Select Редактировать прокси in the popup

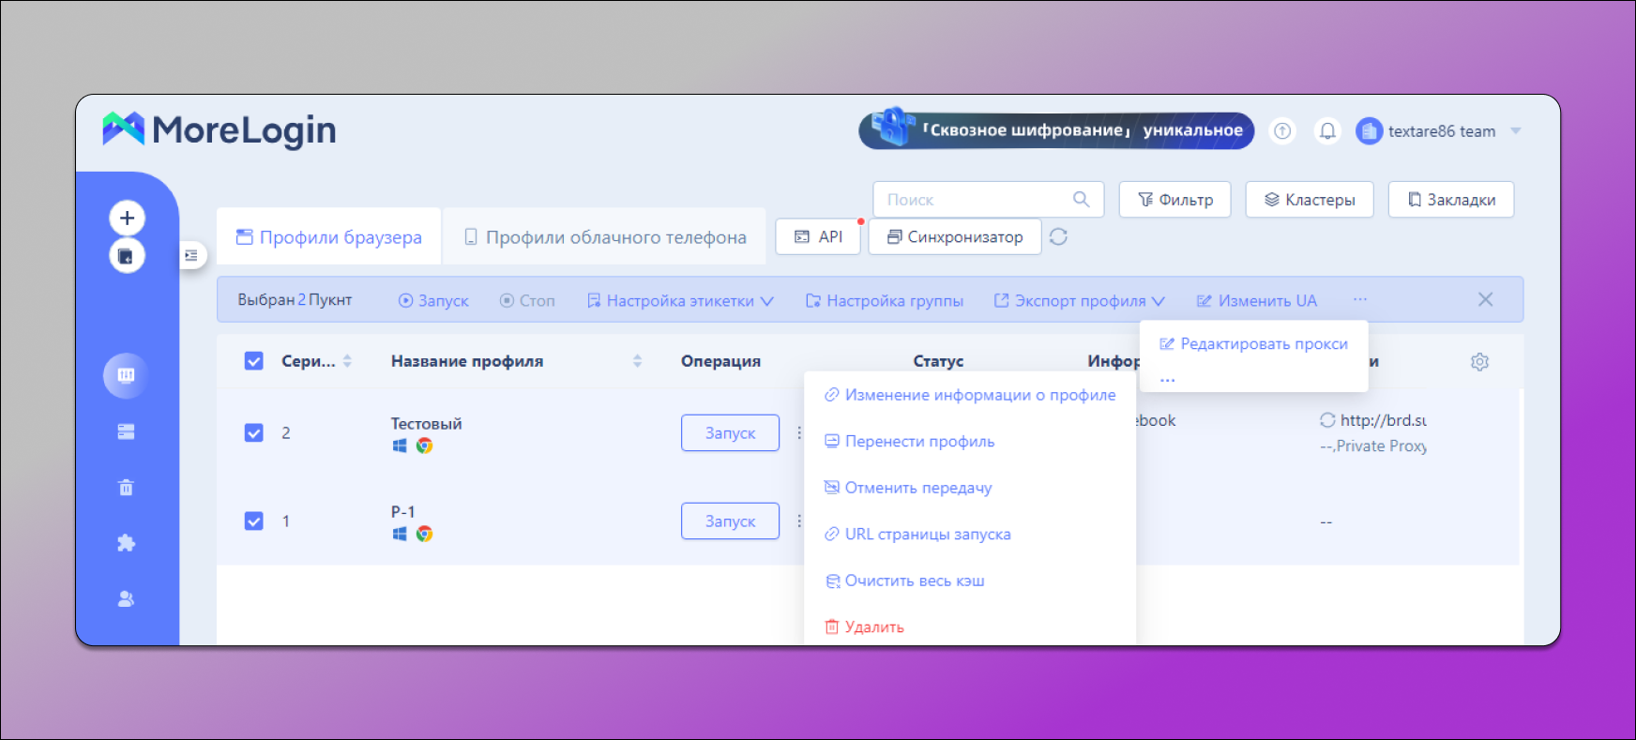[1253, 344]
